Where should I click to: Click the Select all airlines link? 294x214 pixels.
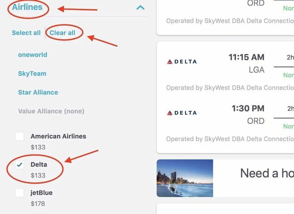click(26, 33)
